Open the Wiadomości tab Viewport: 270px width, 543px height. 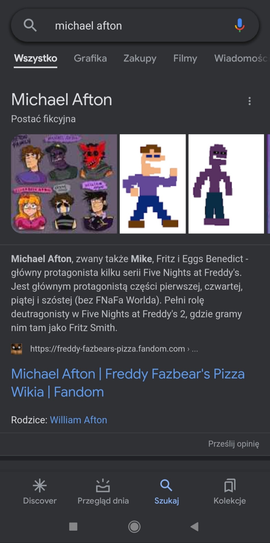tap(241, 58)
